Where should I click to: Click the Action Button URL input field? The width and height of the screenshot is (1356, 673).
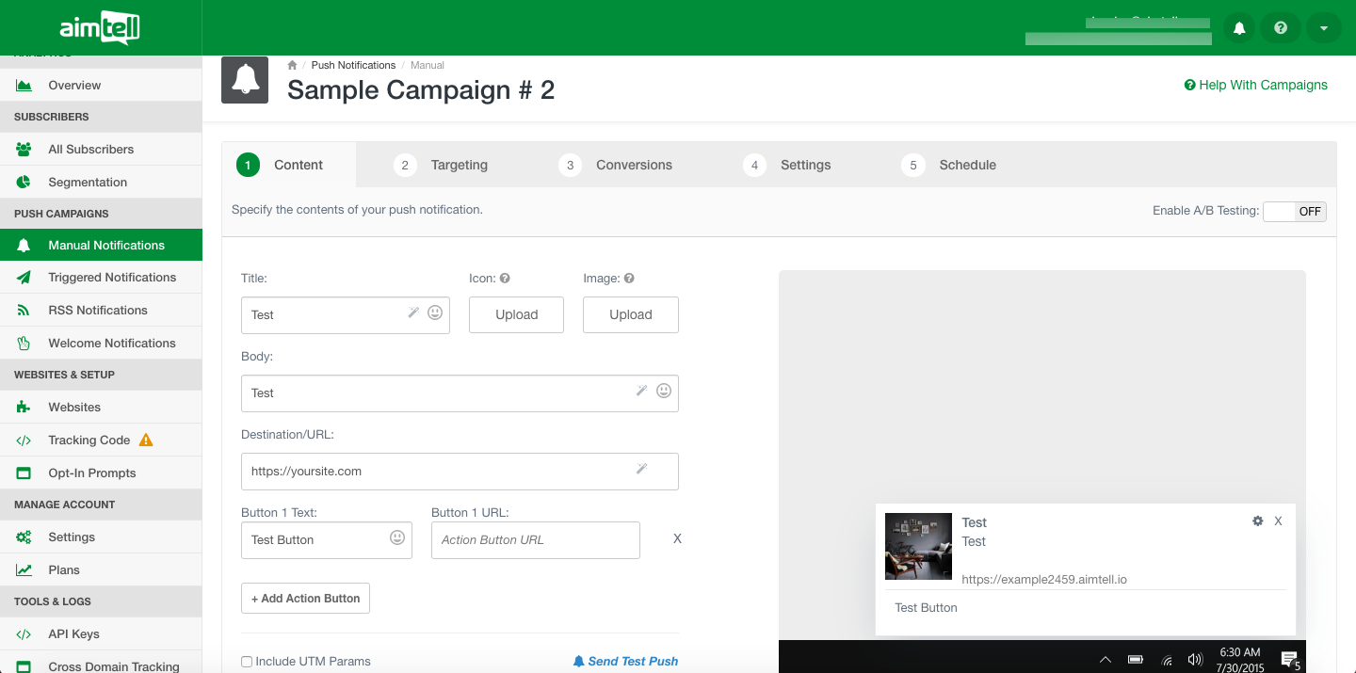[535, 540]
